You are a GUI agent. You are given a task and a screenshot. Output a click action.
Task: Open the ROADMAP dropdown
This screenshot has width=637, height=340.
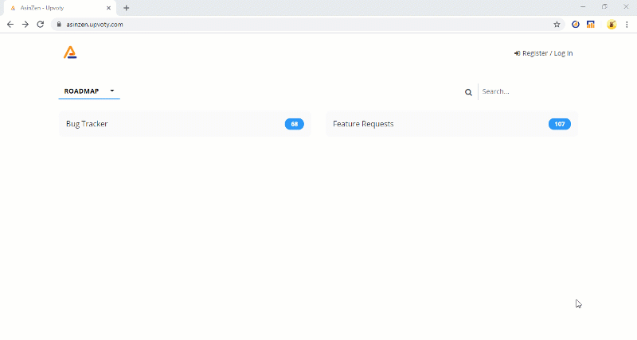point(89,91)
